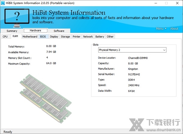The image size is (183, 134).
Task: Click the slot Capacity value 8.00 GB
Action: (133, 63)
